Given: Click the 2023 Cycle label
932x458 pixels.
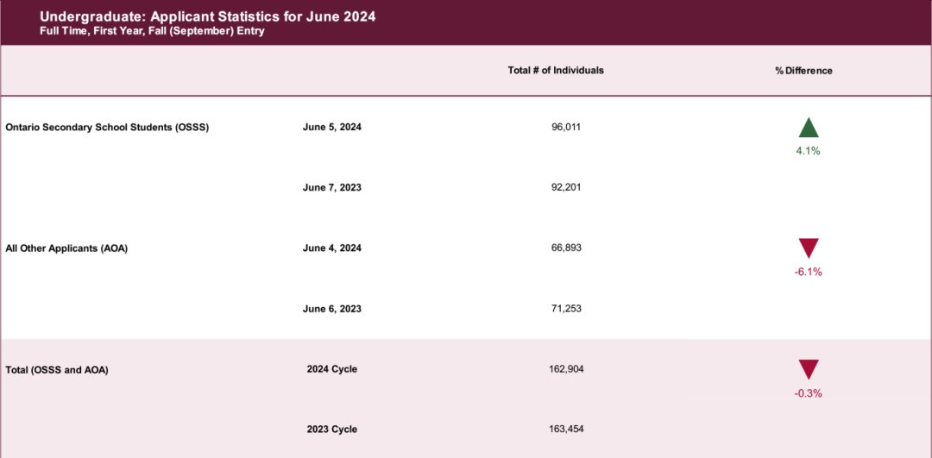Looking at the screenshot, I should [x=331, y=429].
